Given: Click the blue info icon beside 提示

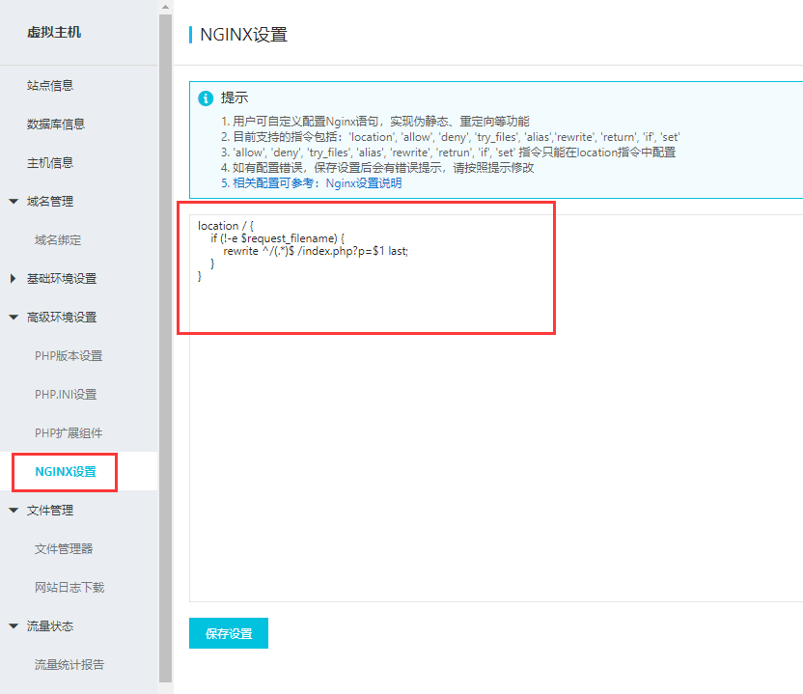Looking at the screenshot, I should click(x=205, y=98).
